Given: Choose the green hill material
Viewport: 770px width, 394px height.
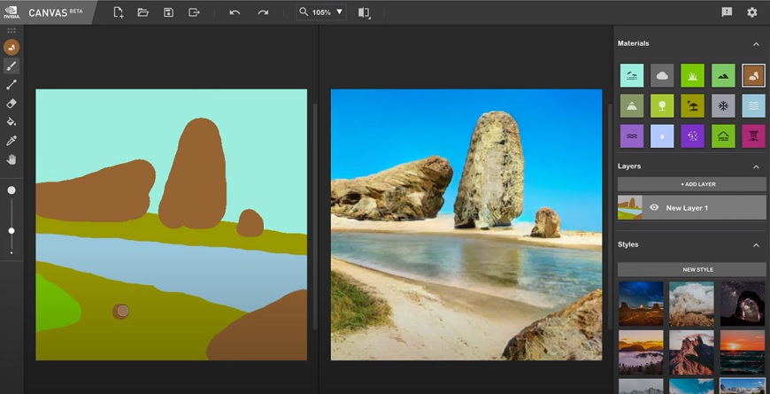Looking at the screenshot, I should click(723, 75).
